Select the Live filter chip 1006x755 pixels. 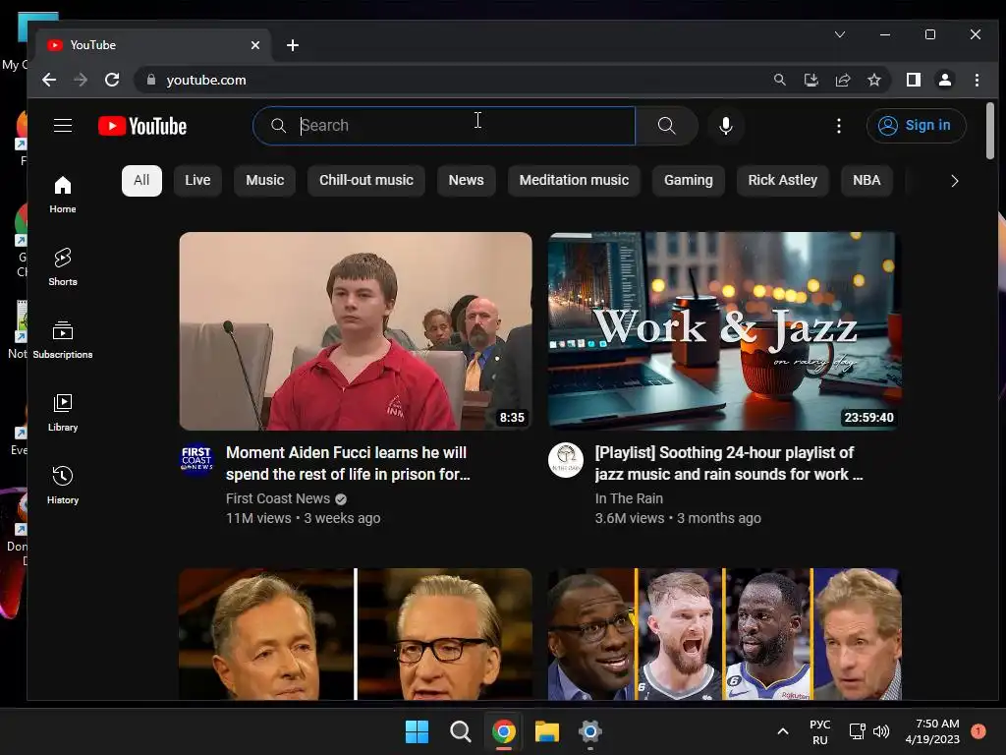point(197,181)
